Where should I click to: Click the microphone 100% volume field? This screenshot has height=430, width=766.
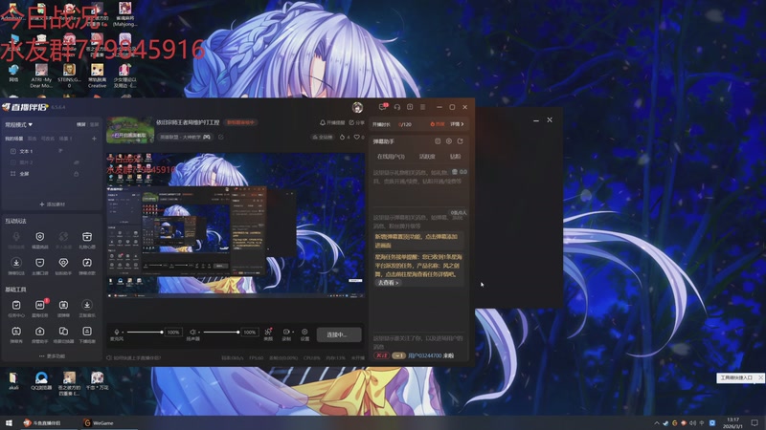pyautogui.click(x=173, y=332)
